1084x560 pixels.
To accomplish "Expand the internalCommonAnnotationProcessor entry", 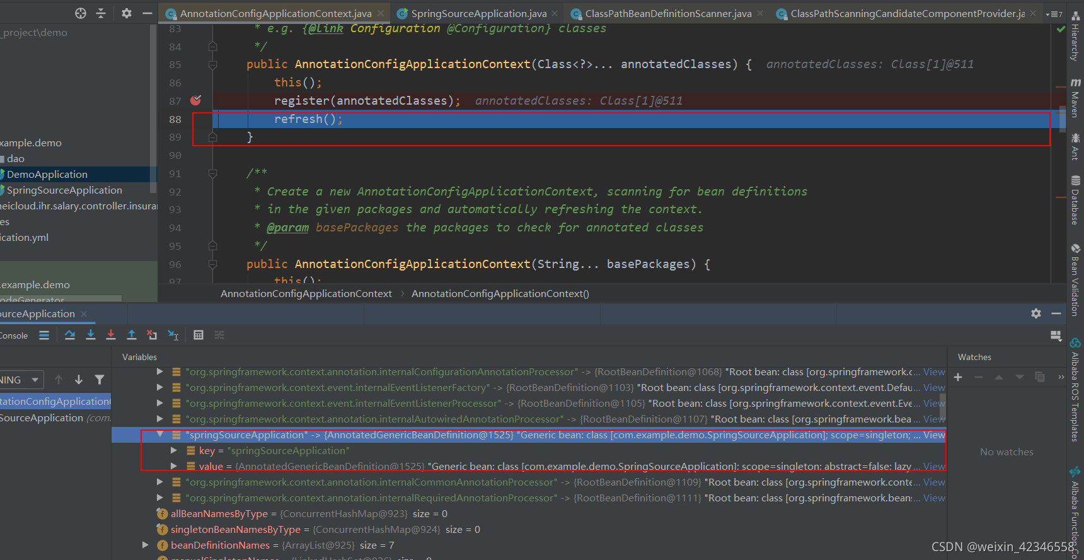I will pos(160,482).
